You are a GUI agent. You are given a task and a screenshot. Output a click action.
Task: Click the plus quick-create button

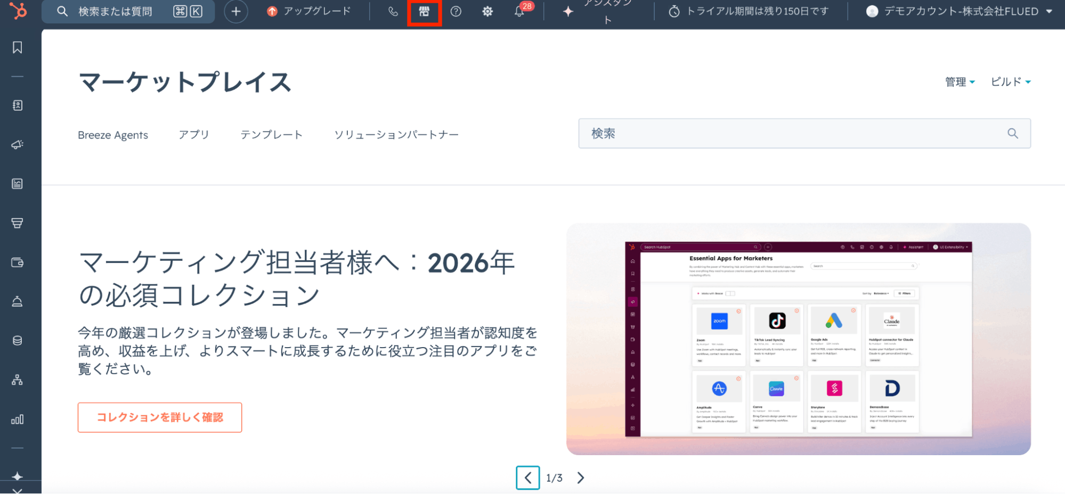[x=236, y=11]
